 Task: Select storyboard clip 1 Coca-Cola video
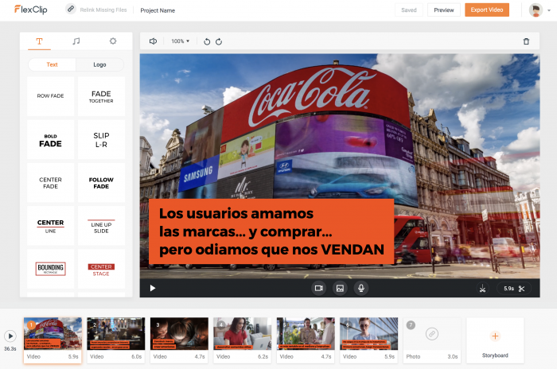(x=53, y=340)
